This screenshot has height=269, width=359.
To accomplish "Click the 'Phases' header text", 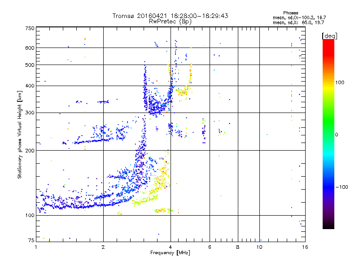I will (x=290, y=13).
